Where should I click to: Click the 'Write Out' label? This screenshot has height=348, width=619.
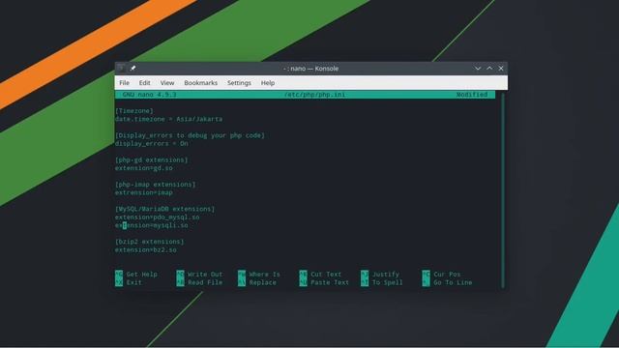pos(205,275)
